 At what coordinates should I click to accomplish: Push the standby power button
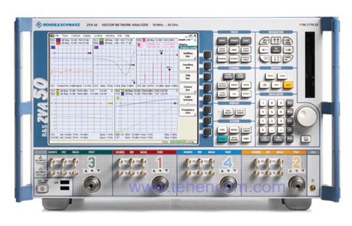(x=42, y=189)
